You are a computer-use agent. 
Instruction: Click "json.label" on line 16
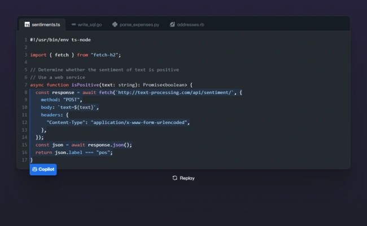point(68,153)
